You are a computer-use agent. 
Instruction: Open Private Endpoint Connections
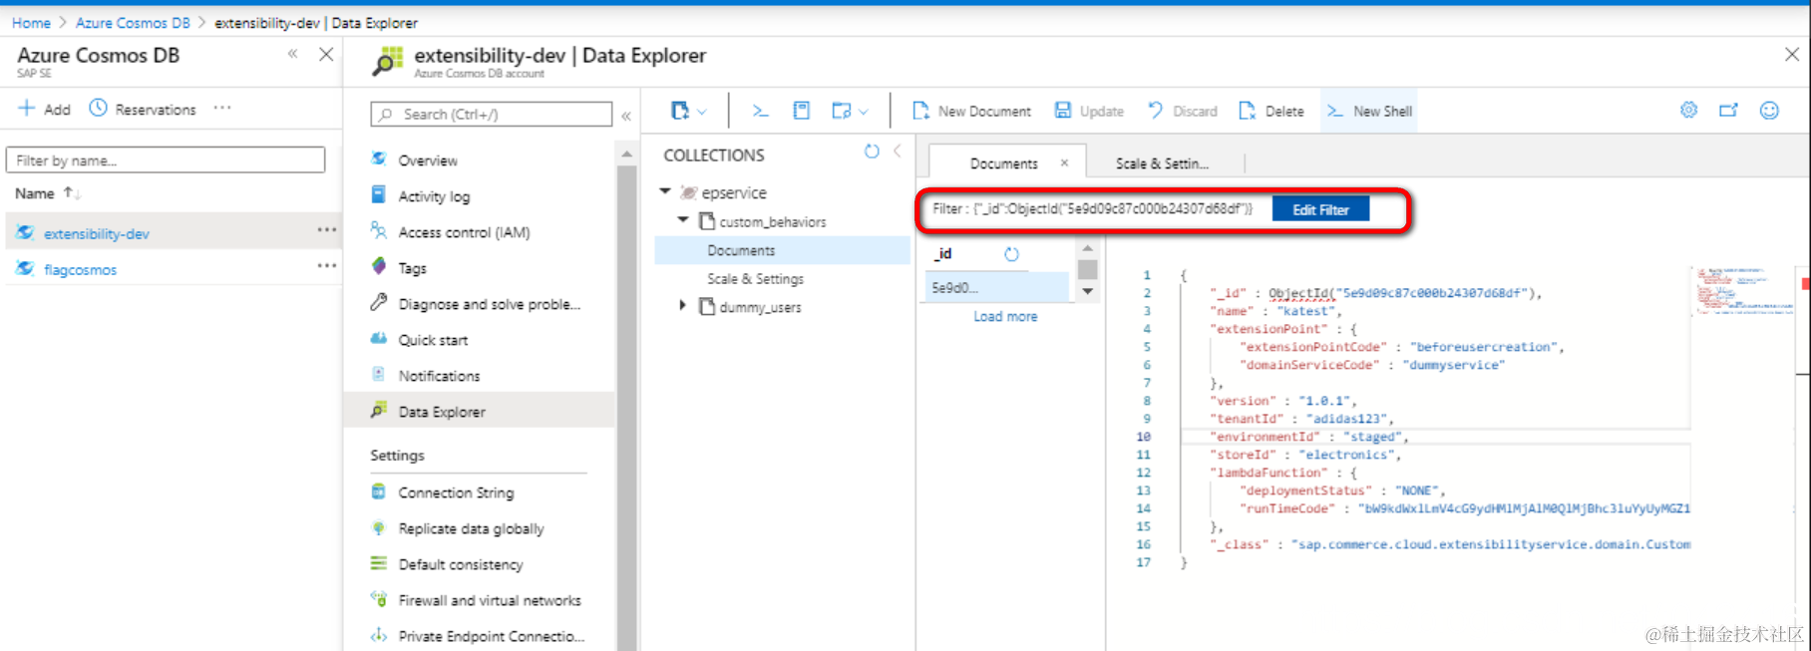coord(491,636)
